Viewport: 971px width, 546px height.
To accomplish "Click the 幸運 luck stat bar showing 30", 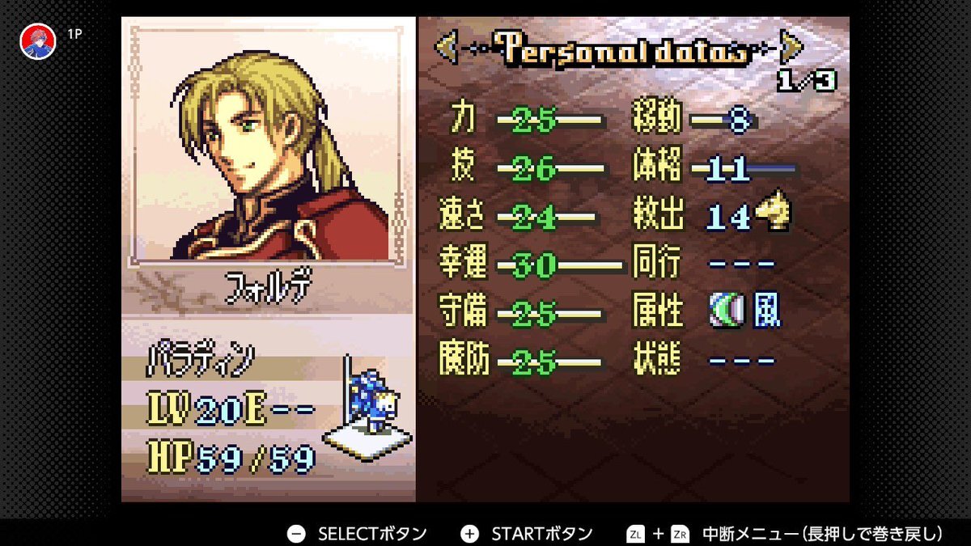I will pyautogui.click(x=560, y=265).
